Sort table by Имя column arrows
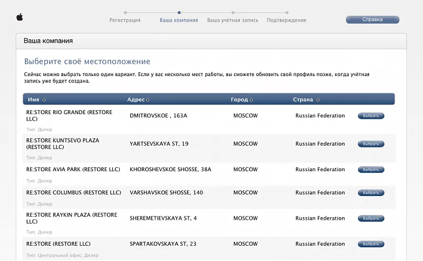 click(x=44, y=100)
